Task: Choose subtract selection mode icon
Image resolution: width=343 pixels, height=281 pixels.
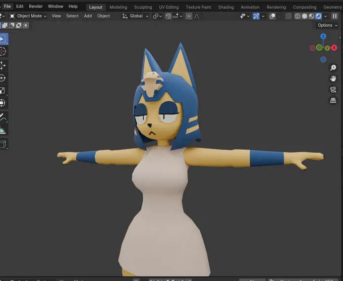Action: (12, 25)
